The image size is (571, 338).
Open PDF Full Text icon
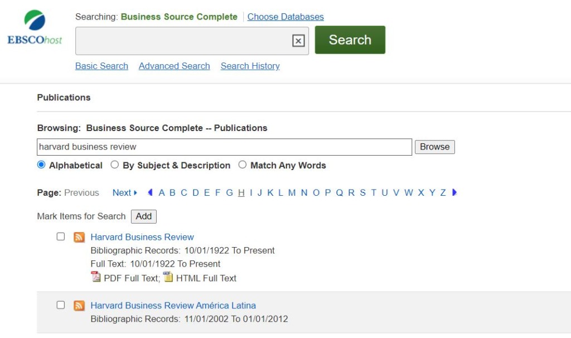(x=96, y=277)
